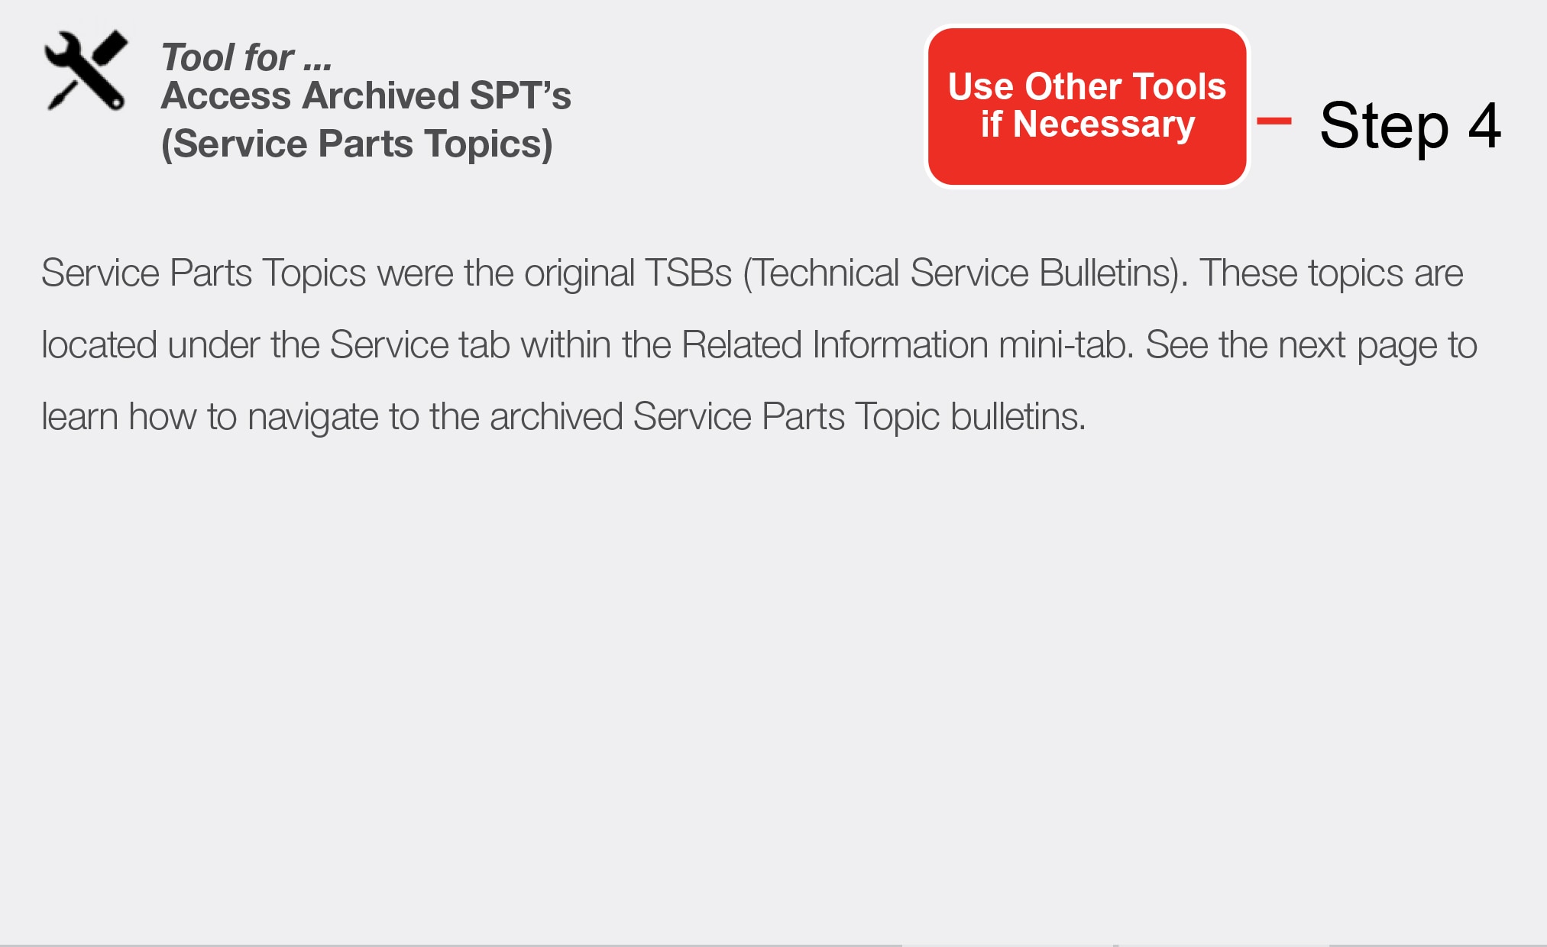This screenshot has height=947, width=1547.
Task: Click the '(Service Parts Topics)' subtitle
Action: (x=357, y=144)
